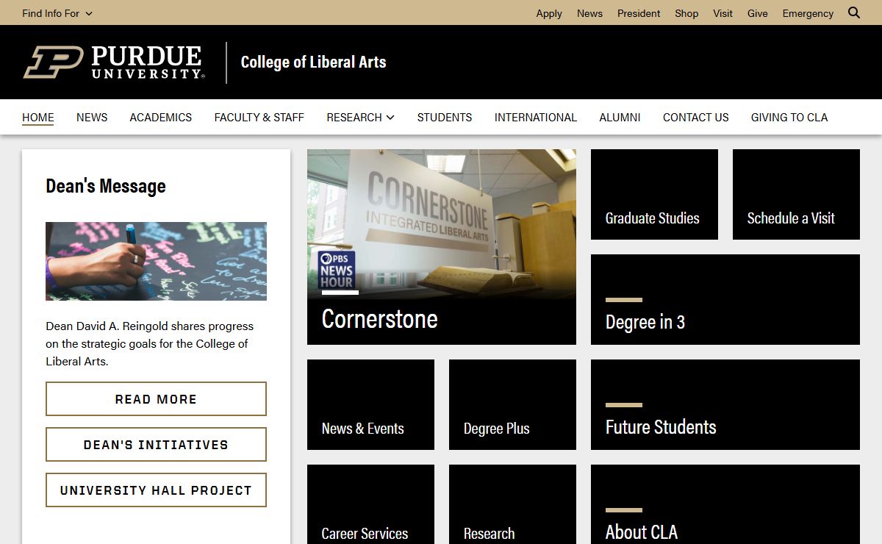Open the search magnifier icon
Viewport: 882px width, 544px height.
pos(854,12)
